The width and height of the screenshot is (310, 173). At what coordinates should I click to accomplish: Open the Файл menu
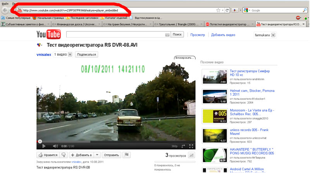click(5, 3)
